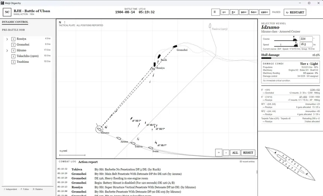Viewport: 323px width, 196px height.
Task: Toggle the I mode box for Takachiho
Action: coord(14,56)
